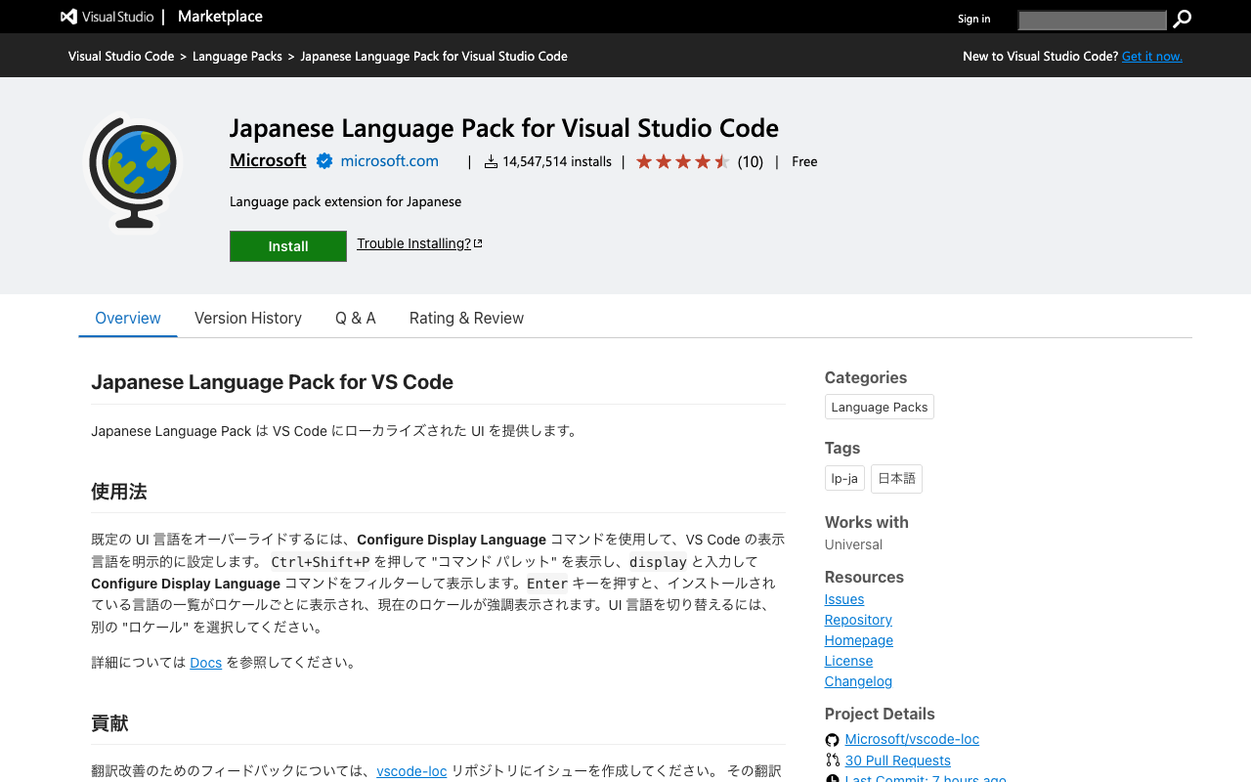
Task: Open the Issues resource link
Action: (x=844, y=599)
